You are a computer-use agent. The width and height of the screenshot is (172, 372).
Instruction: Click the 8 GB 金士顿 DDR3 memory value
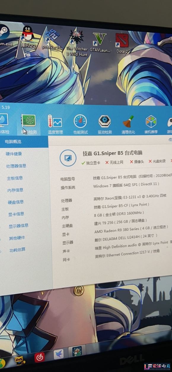click(x=119, y=214)
